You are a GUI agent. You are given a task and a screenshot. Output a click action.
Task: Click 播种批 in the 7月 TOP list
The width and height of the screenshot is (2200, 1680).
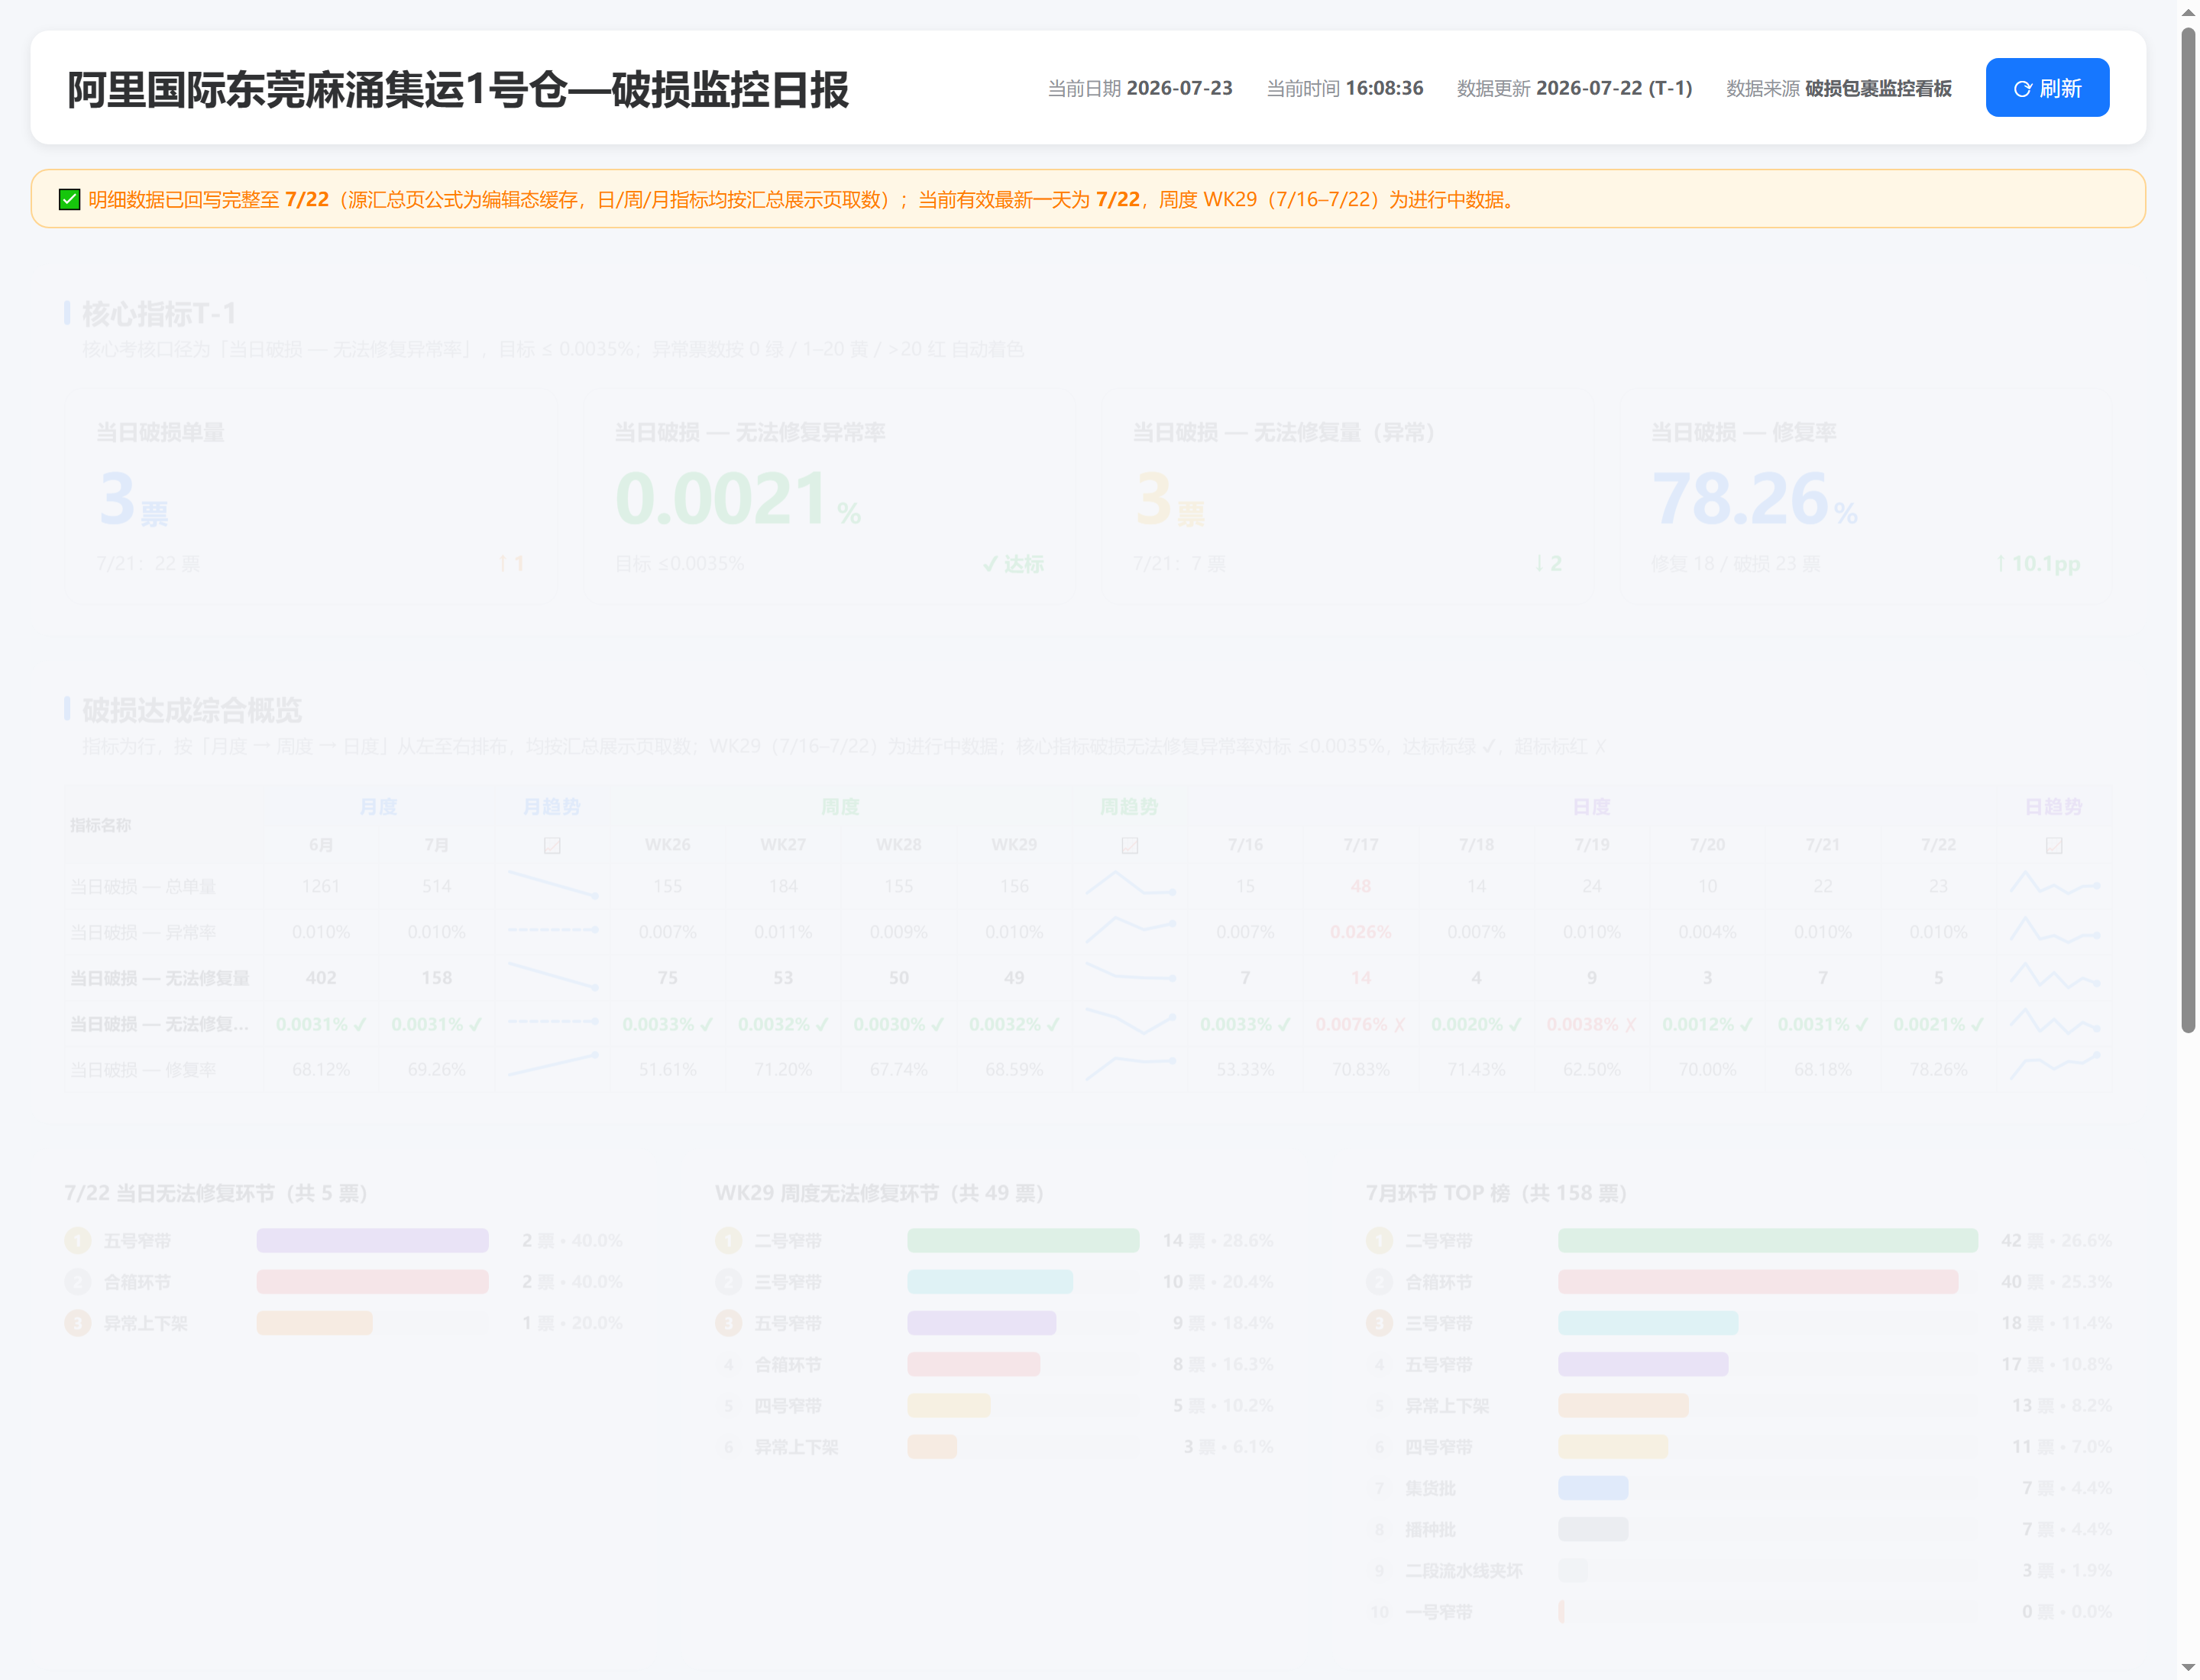(1431, 1530)
